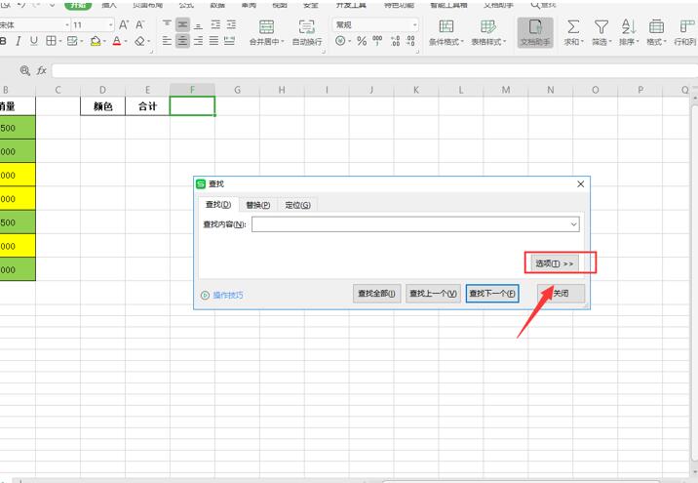
Task: Decrease decimal places
Action: 410,41
